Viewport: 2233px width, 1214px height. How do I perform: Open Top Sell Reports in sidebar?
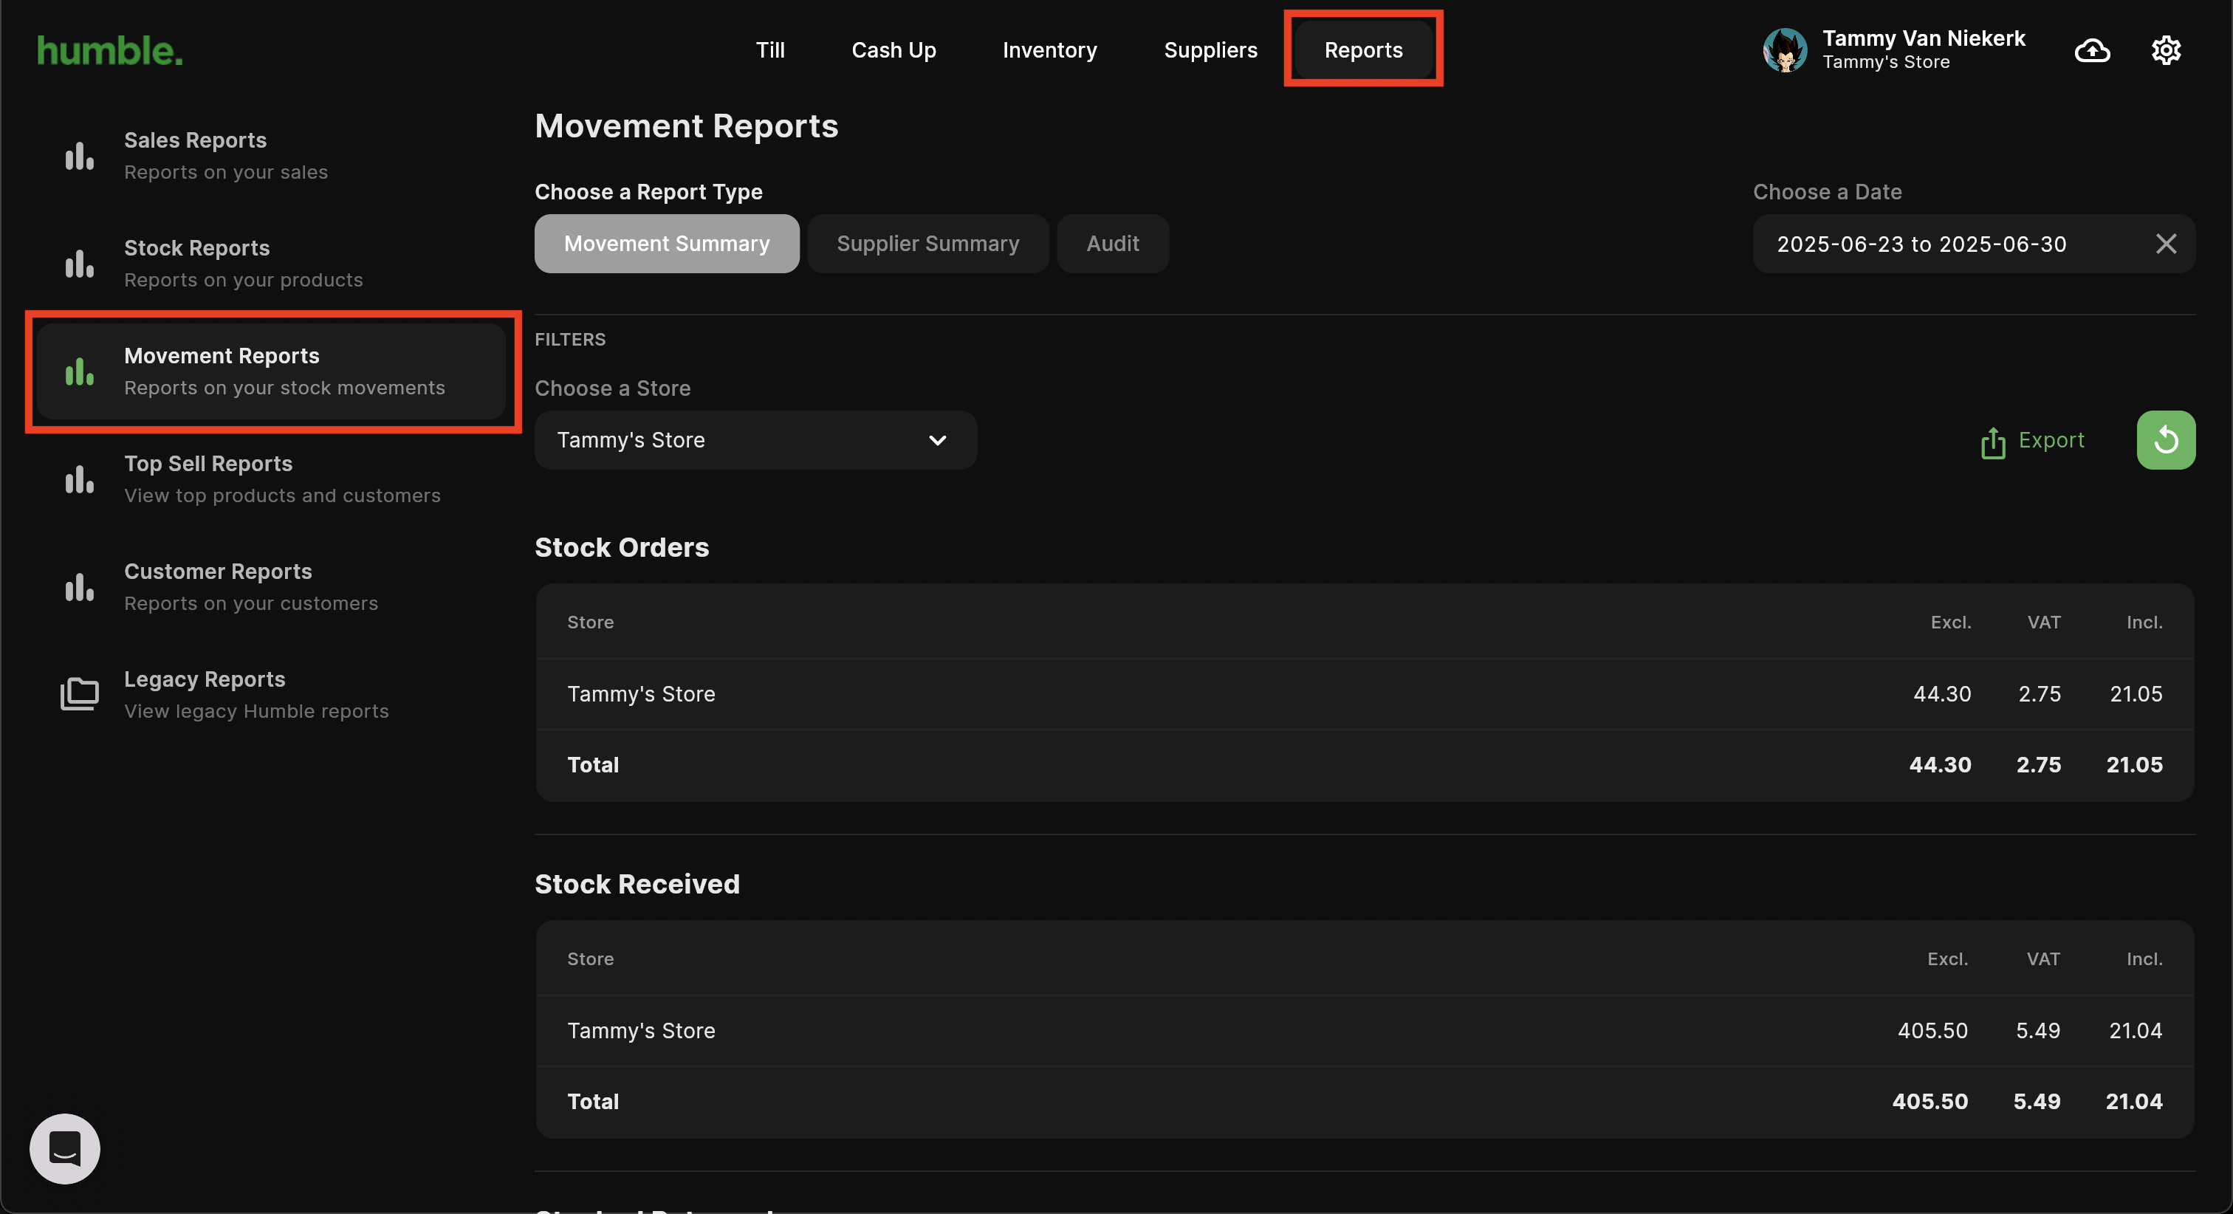pyautogui.click(x=270, y=479)
